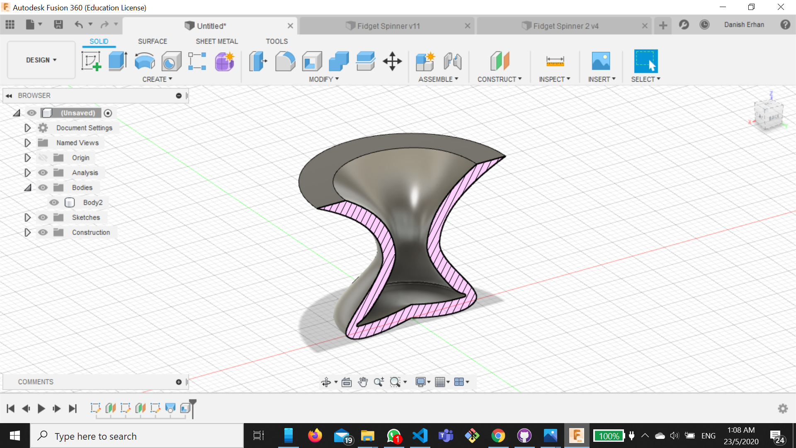
Task: Toggle visibility of the Unsaved root component
Action: click(32, 113)
